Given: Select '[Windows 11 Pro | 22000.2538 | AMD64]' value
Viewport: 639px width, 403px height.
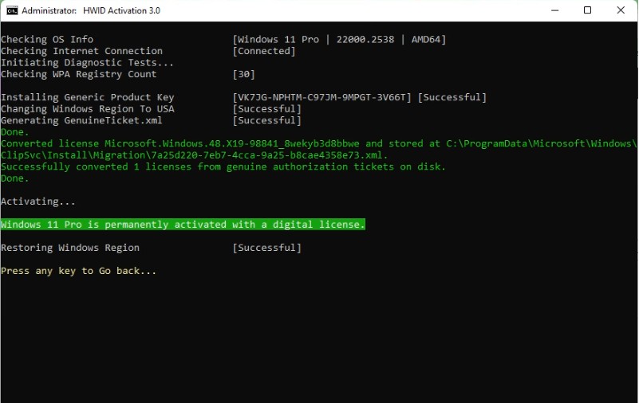Looking at the screenshot, I should [x=339, y=40].
